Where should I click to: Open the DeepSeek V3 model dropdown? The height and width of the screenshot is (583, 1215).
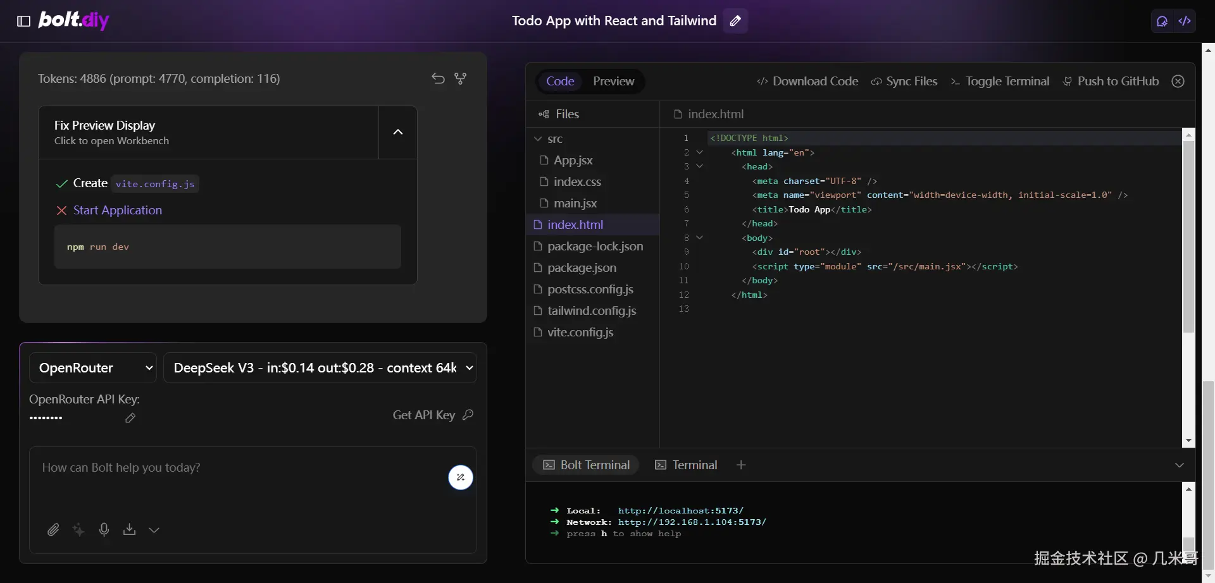[x=320, y=368]
